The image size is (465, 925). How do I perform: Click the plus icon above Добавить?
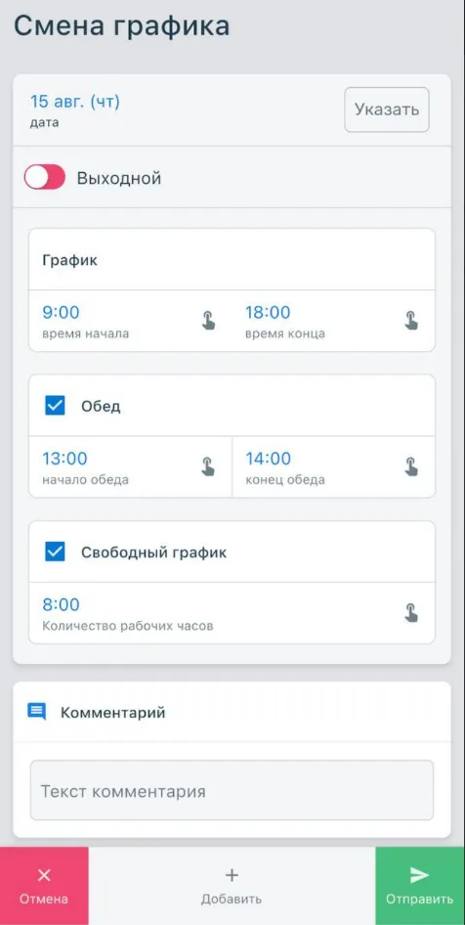232,875
